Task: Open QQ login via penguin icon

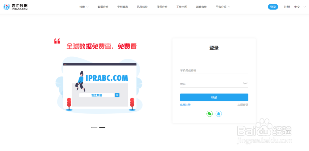Action: (x=218, y=114)
